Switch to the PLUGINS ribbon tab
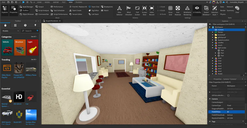 (79, 2)
